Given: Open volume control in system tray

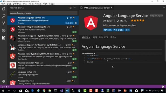Looking at the screenshot, I should click(x=155, y=91).
